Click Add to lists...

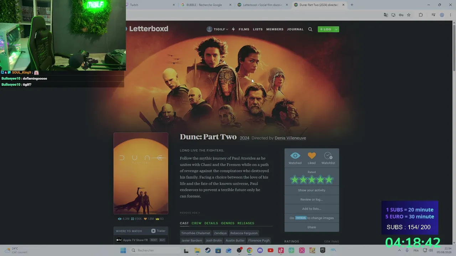(312, 209)
